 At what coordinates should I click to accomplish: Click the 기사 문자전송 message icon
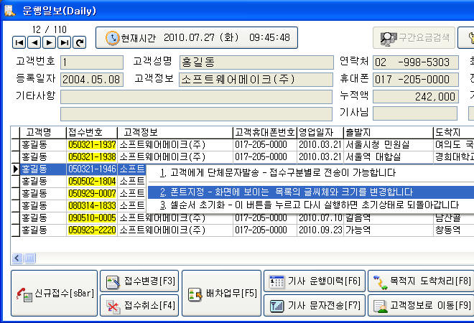(x=277, y=306)
